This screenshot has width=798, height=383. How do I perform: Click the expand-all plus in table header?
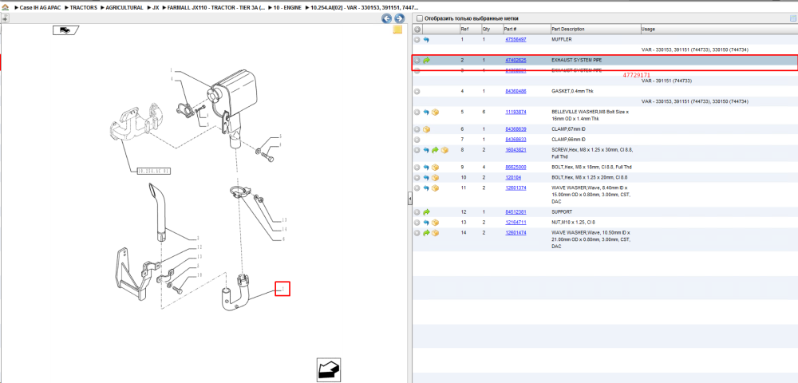point(417,30)
